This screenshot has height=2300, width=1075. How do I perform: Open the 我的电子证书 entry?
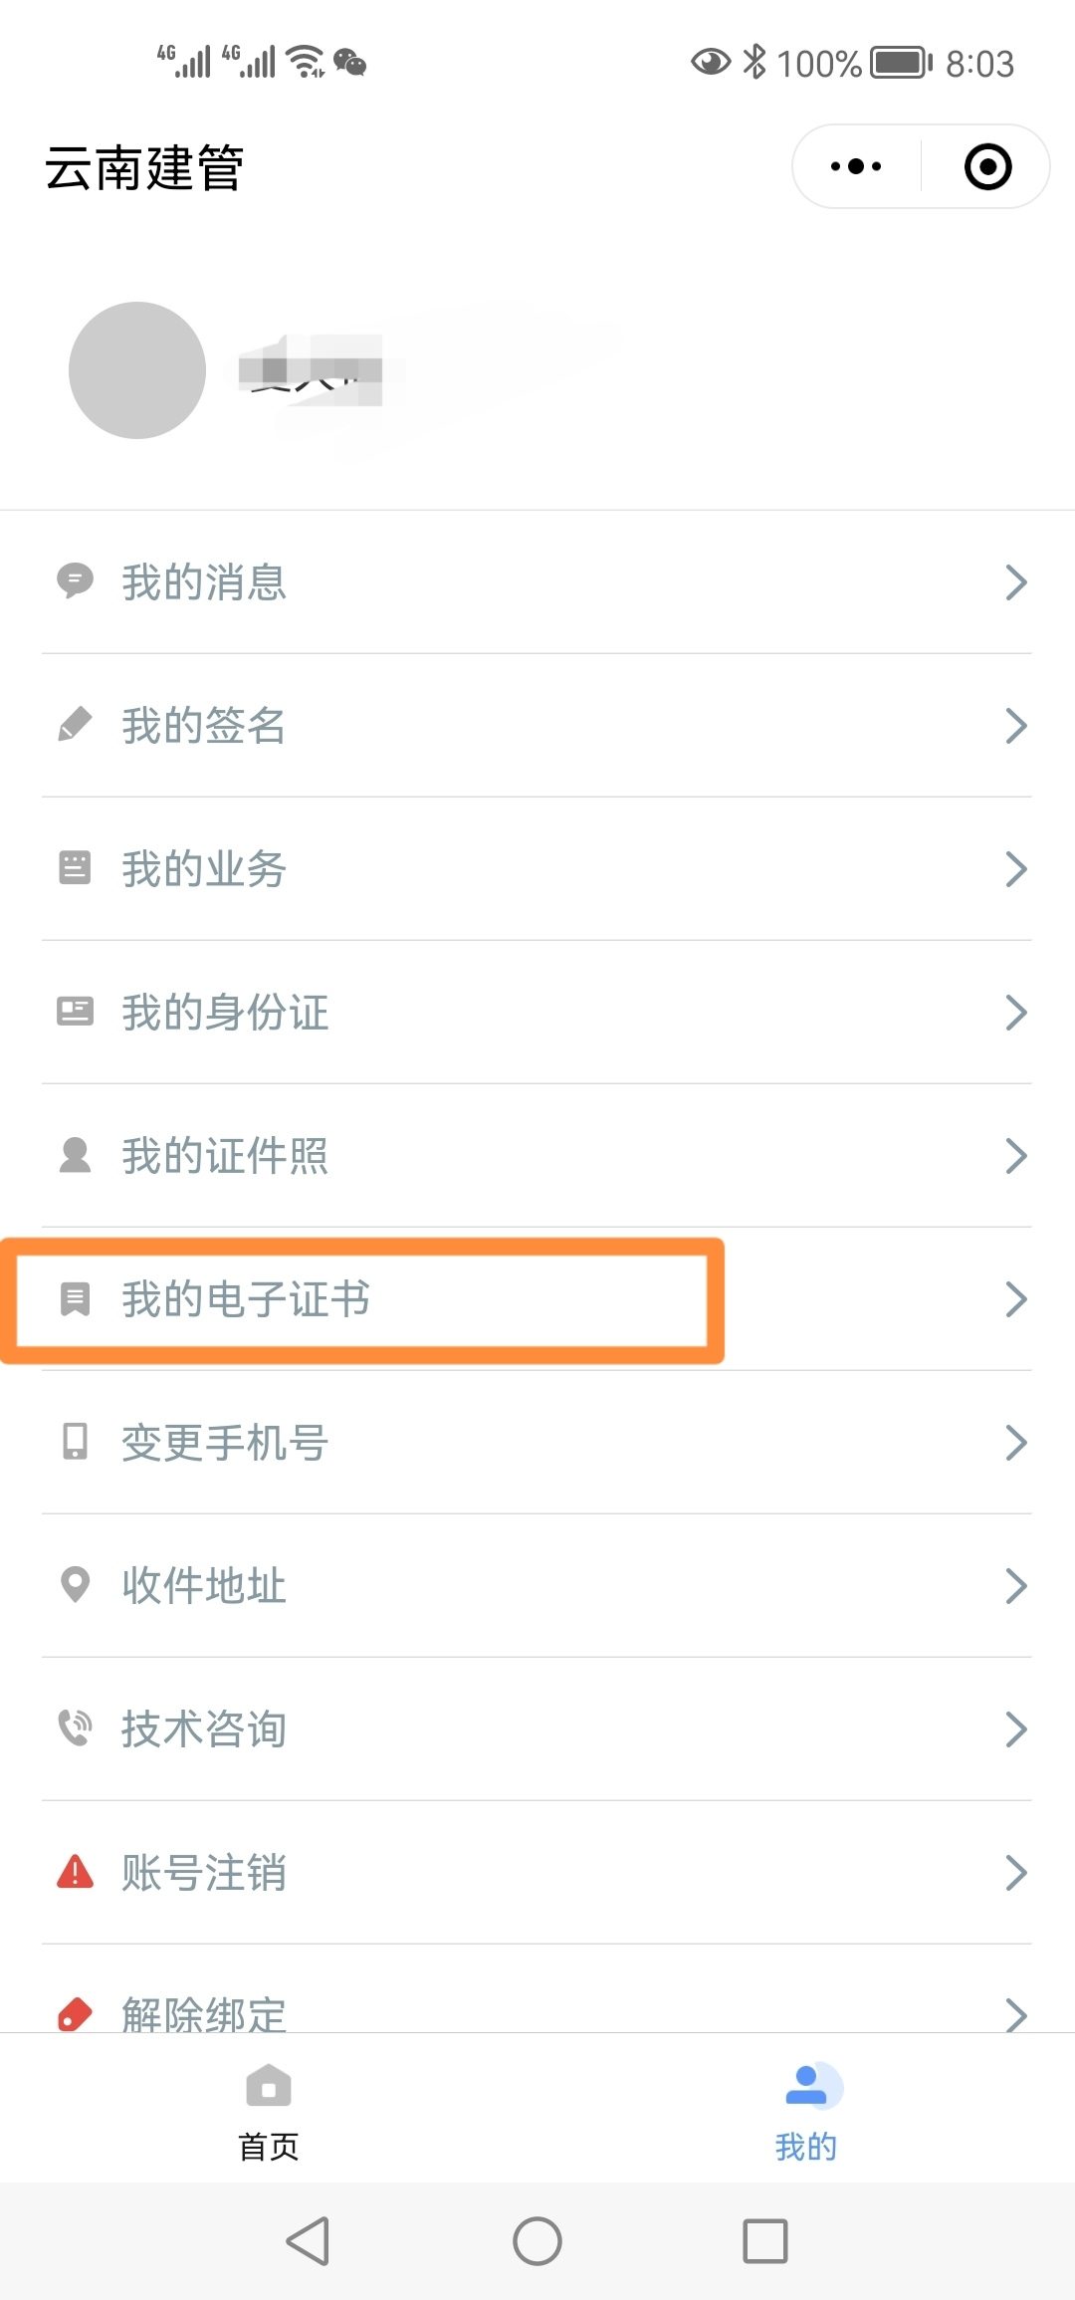tap(246, 1299)
